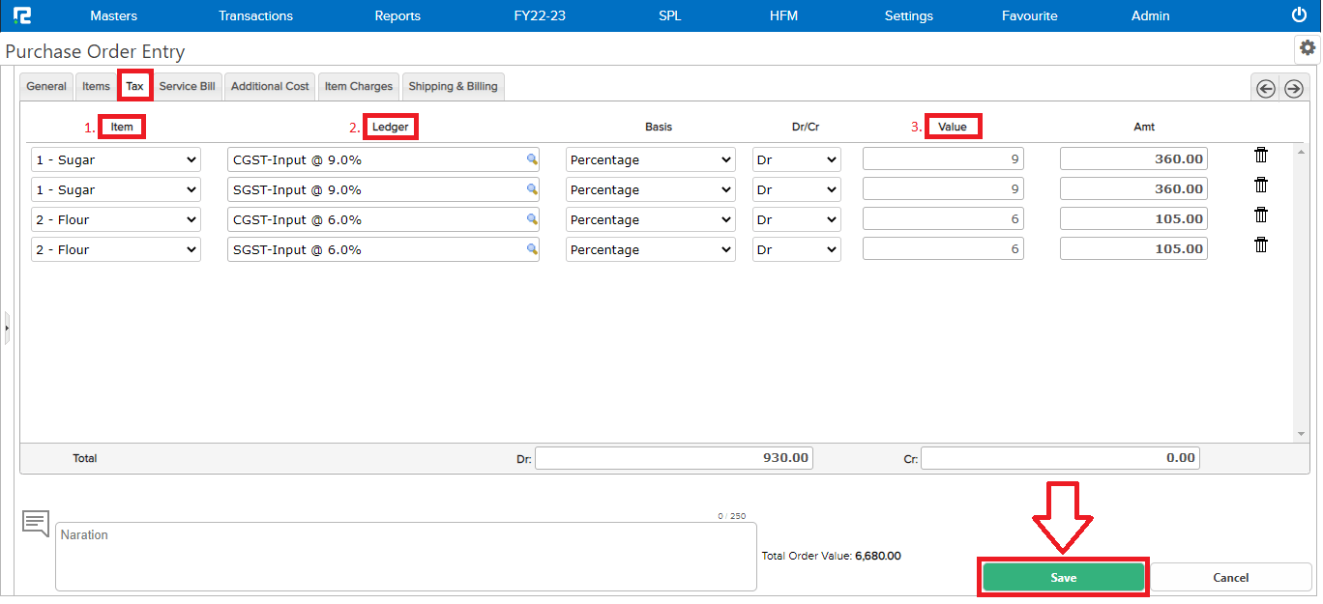Go to next tab using right arrow
Screen dimensions: 1323x604
point(1294,88)
